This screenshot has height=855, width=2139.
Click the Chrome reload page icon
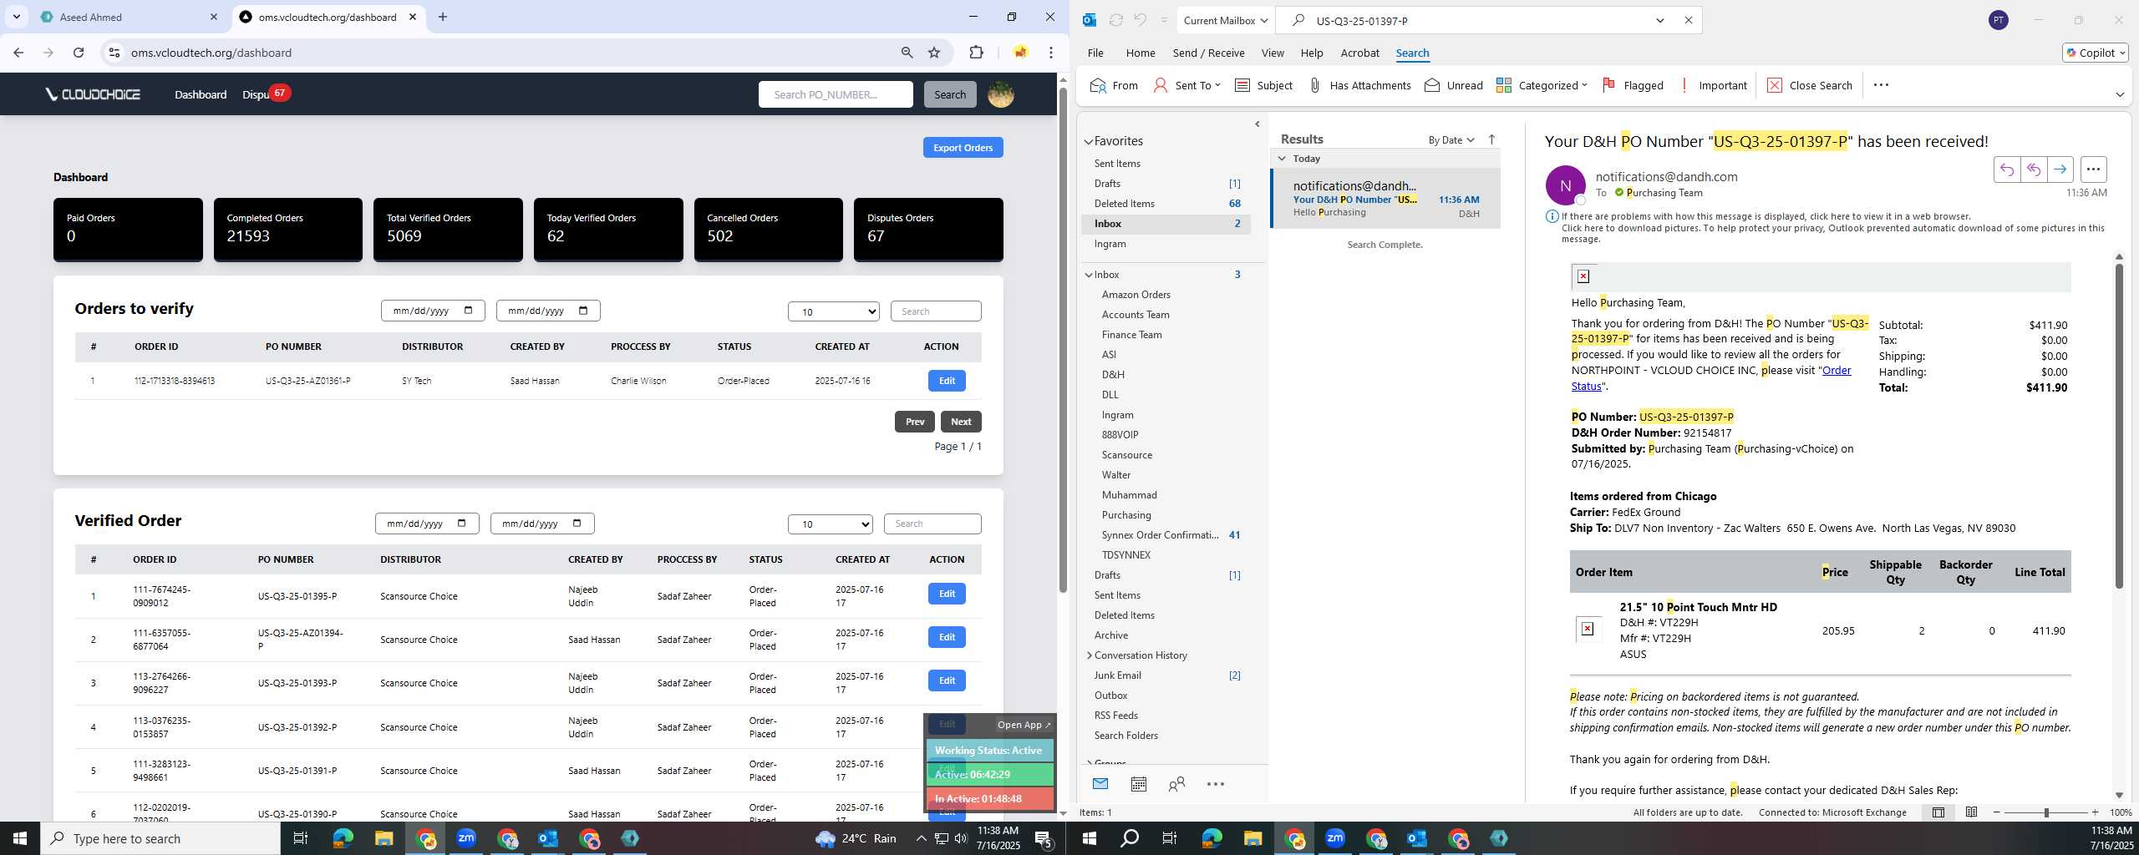click(x=79, y=53)
